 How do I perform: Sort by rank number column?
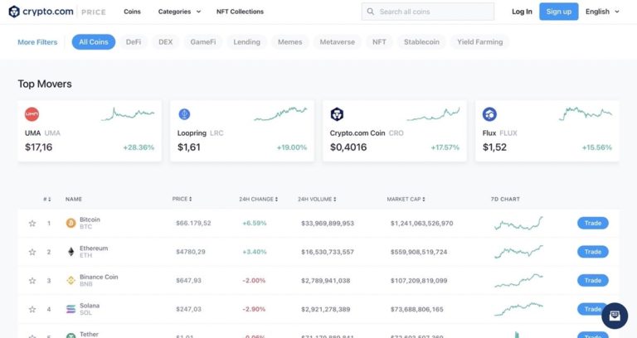tap(47, 199)
